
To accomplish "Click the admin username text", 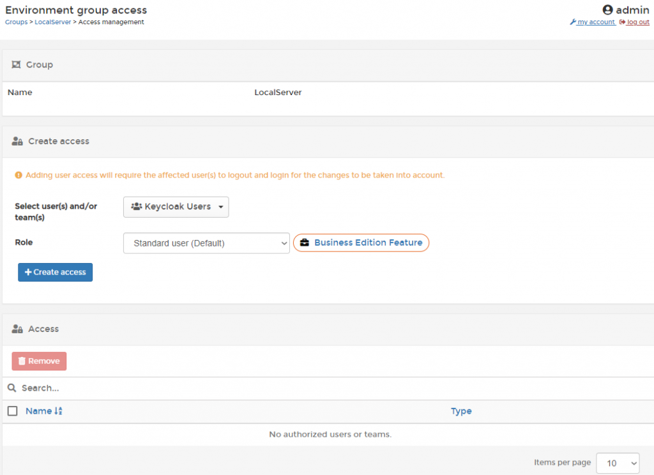I will coord(632,10).
